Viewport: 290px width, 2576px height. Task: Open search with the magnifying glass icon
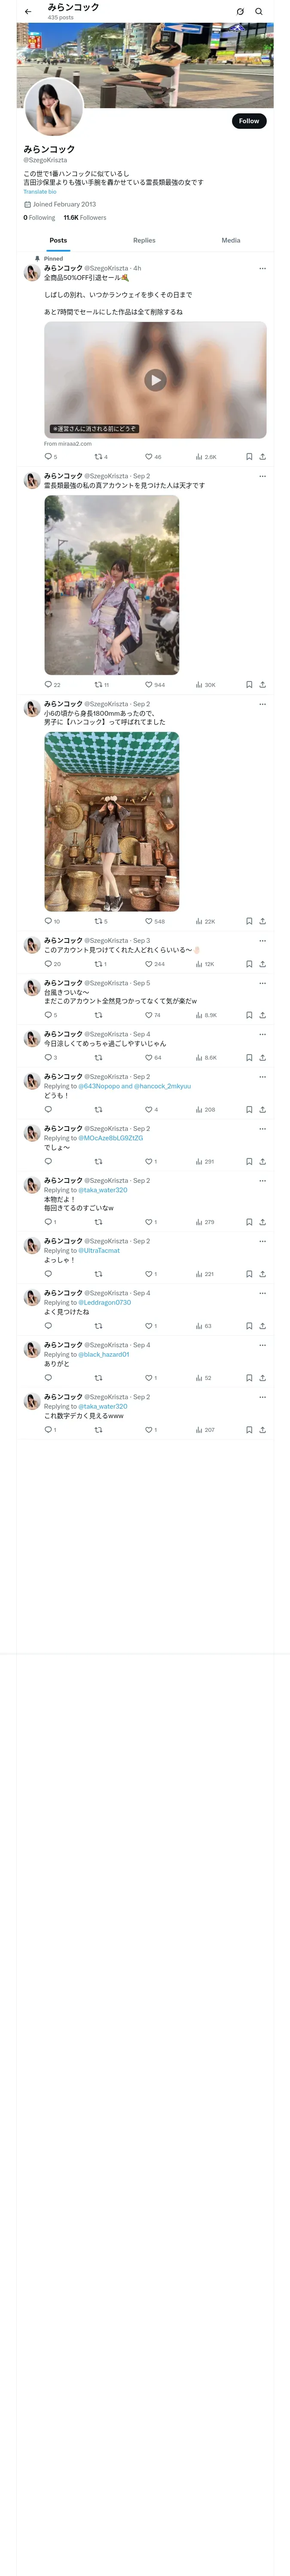(x=259, y=12)
